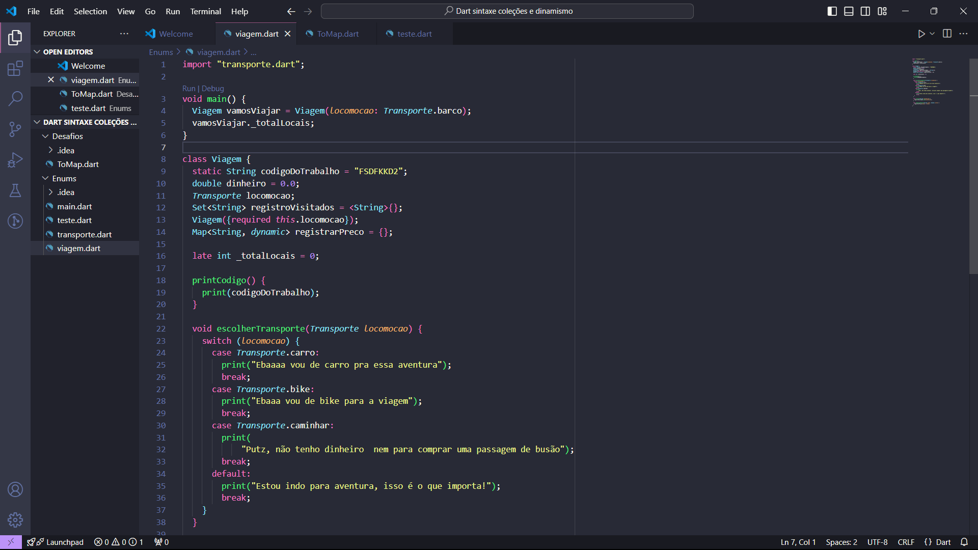
Task: Select Welcome in Open Editors
Action: (x=88, y=66)
